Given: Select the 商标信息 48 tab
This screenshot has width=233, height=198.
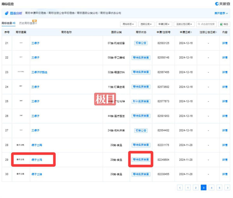Looking at the screenshot, I should click(x=8, y=23).
